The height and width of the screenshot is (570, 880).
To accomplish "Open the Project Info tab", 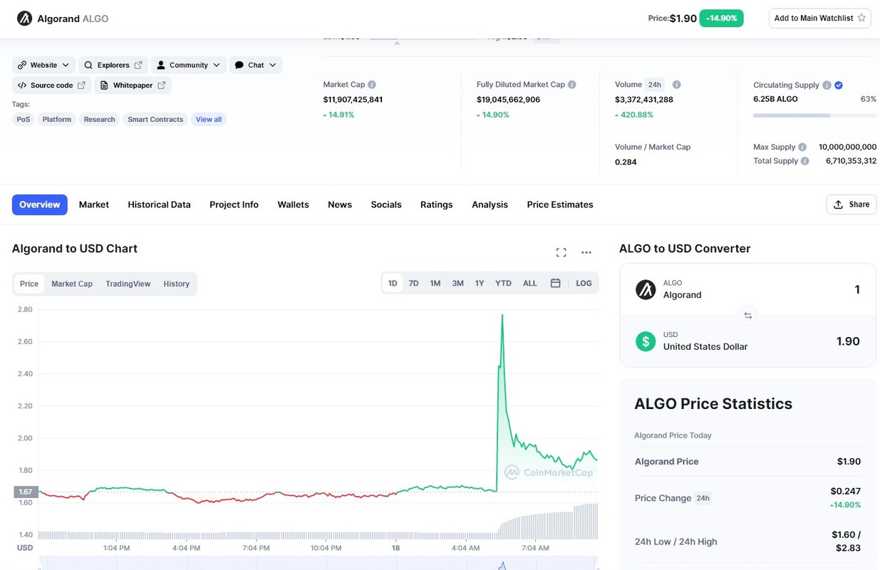I will point(234,204).
